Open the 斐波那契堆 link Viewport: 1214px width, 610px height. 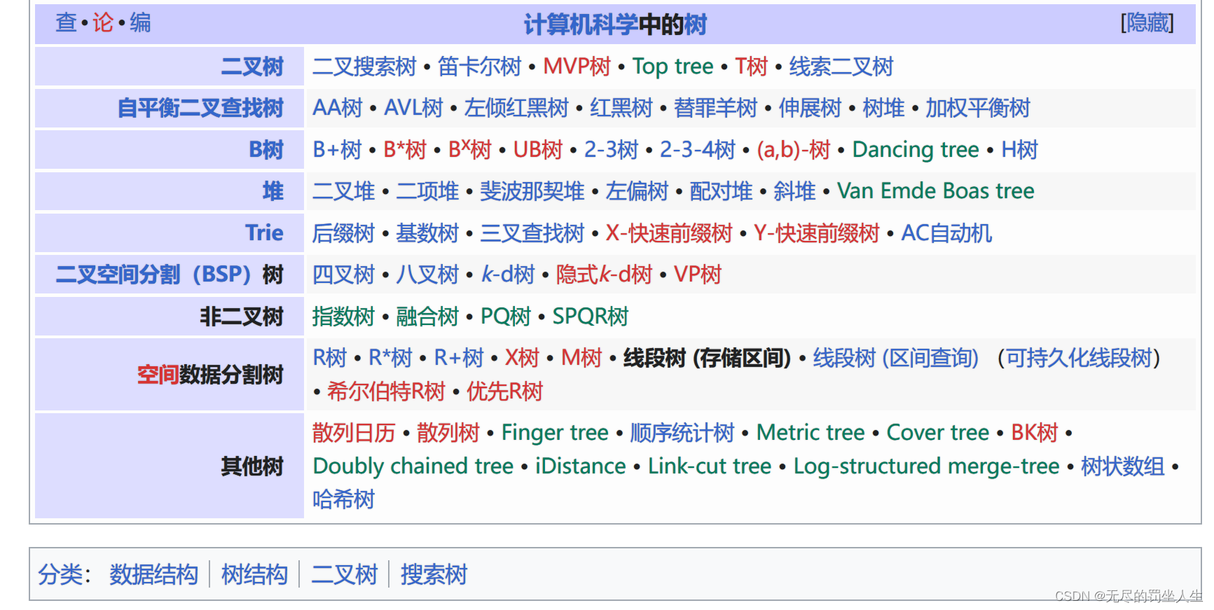click(532, 190)
